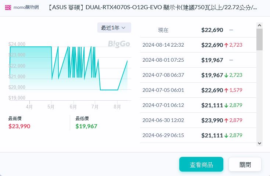
Task: Open the 最近1年 time range dropdown
Action: pos(114,28)
